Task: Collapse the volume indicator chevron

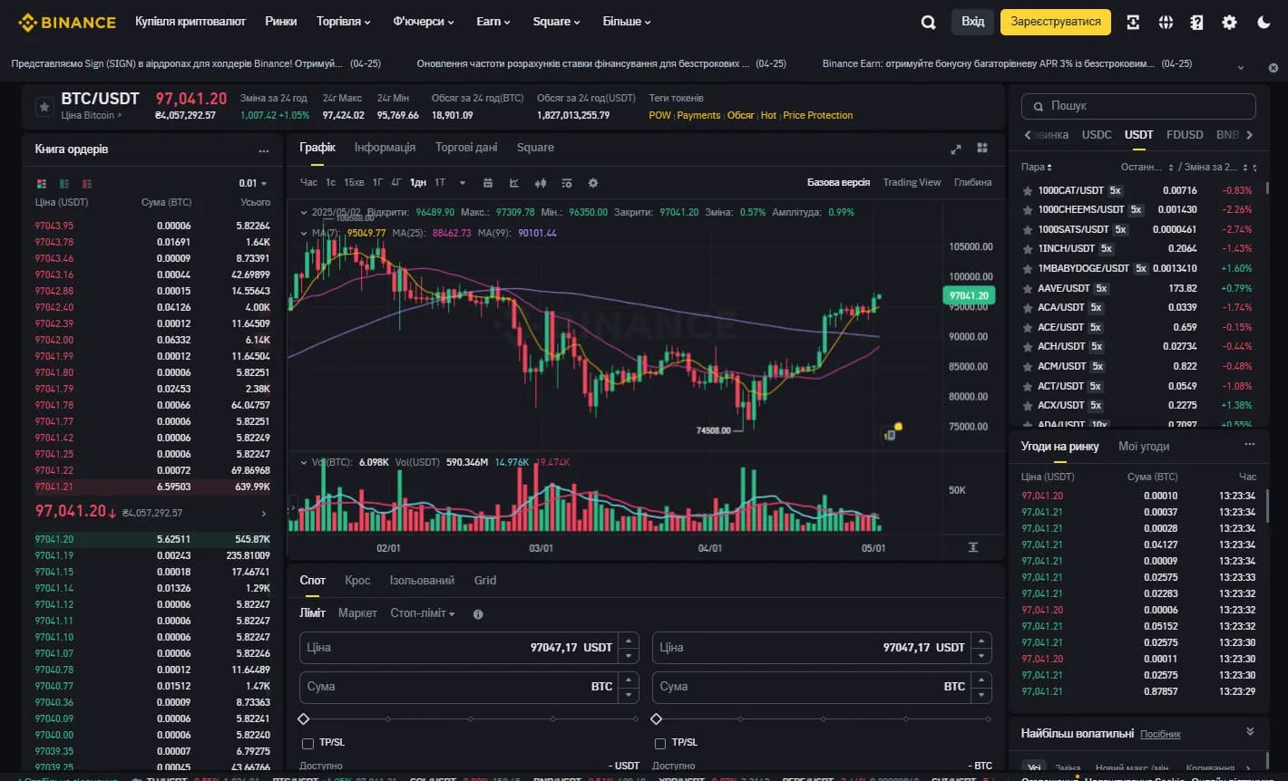Action: 304,462
